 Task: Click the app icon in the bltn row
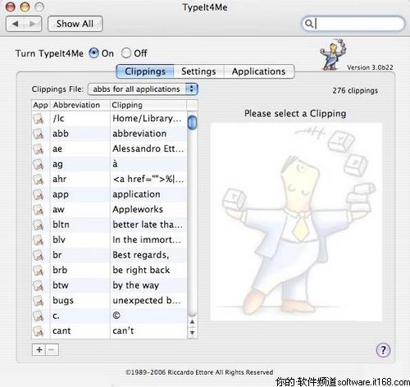click(39, 225)
